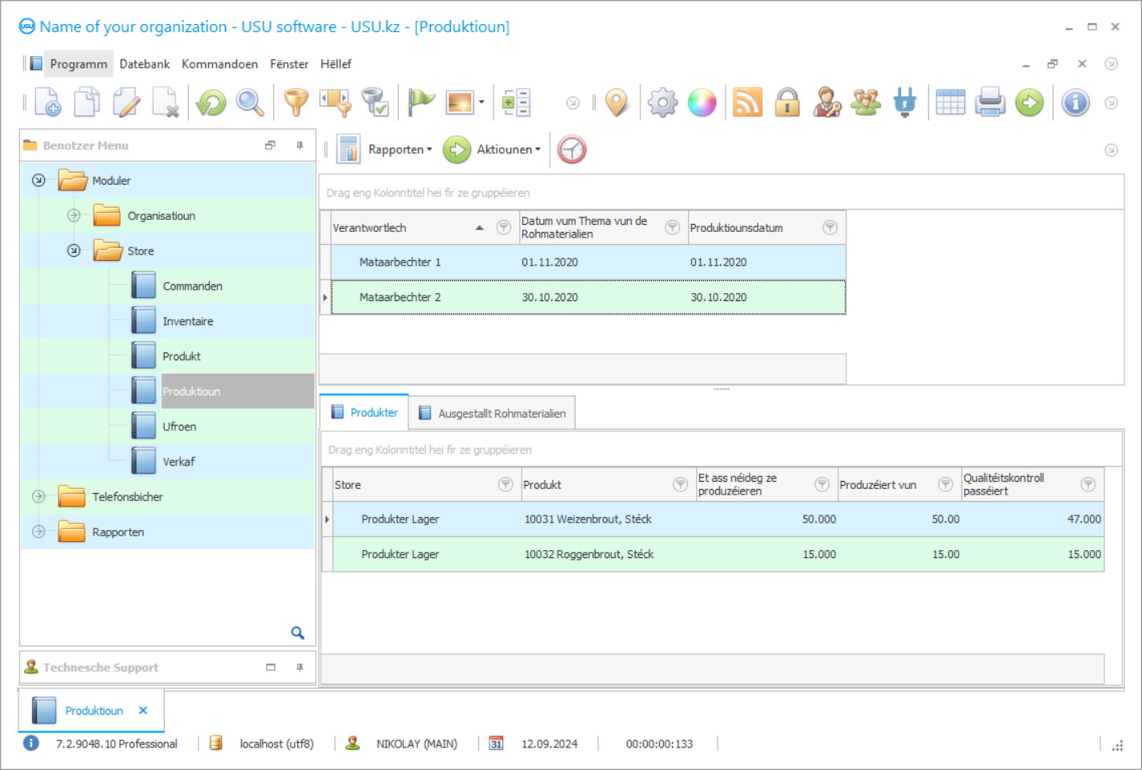The width and height of the screenshot is (1142, 770).
Task: Open filter on Produzéiert vun column
Action: click(946, 484)
